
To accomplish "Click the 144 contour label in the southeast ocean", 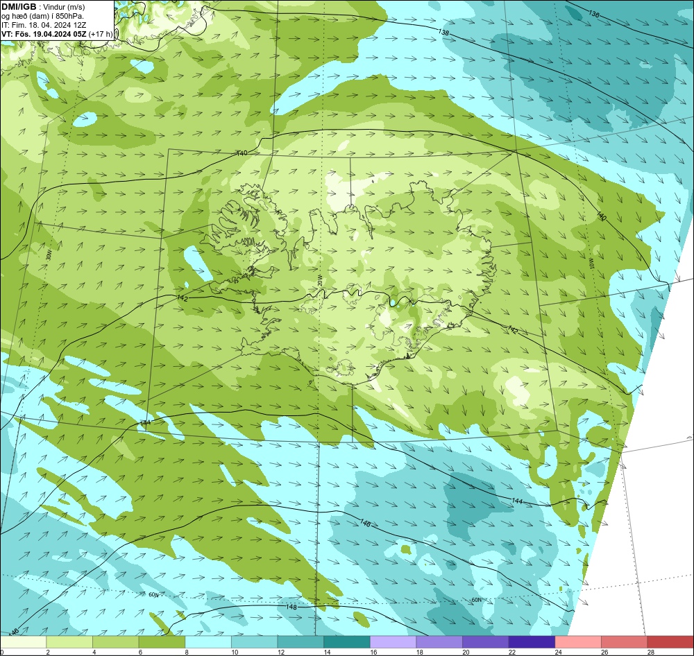I will point(517,501).
